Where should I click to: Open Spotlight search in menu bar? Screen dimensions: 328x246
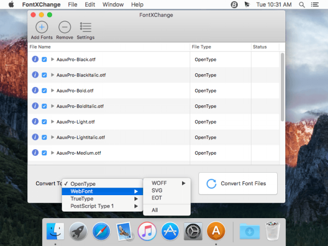(302, 4)
